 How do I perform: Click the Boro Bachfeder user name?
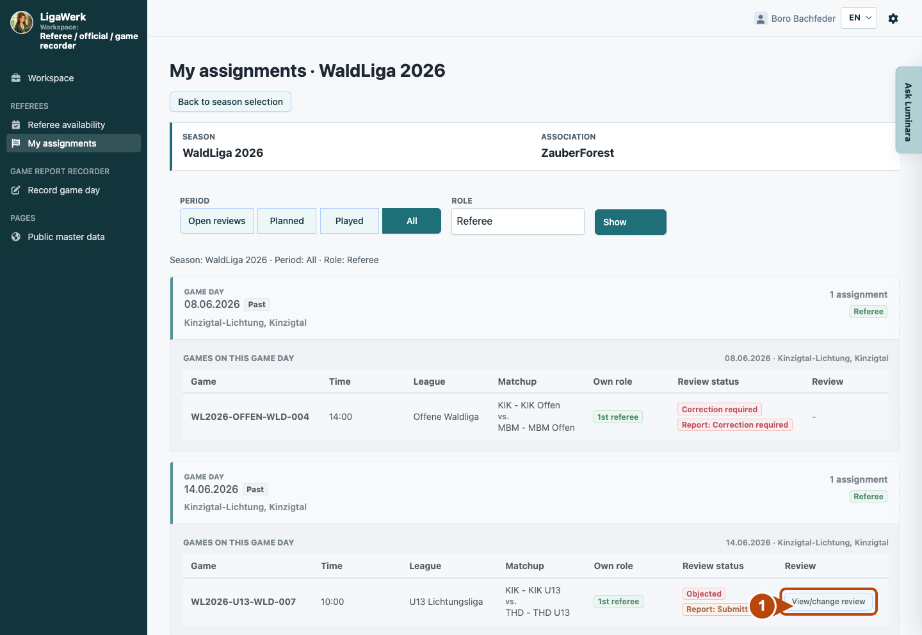click(x=804, y=19)
